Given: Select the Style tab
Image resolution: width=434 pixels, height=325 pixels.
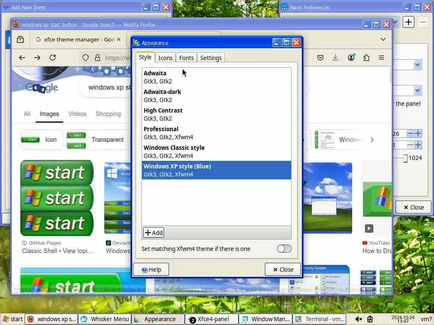Looking at the screenshot, I should point(145,57).
